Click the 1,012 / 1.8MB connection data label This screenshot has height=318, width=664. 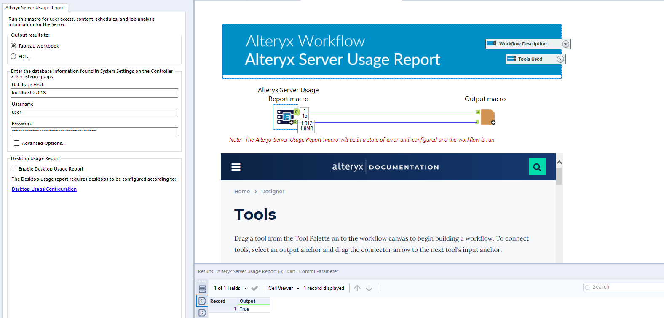[306, 126]
